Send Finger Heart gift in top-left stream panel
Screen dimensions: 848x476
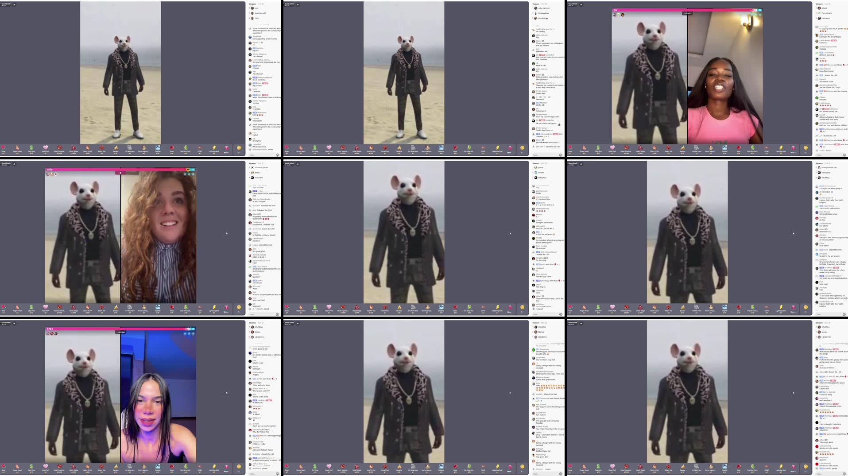point(17,148)
